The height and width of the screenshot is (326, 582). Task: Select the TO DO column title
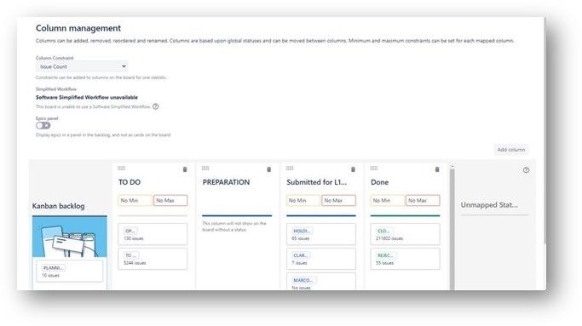[x=130, y=182]
